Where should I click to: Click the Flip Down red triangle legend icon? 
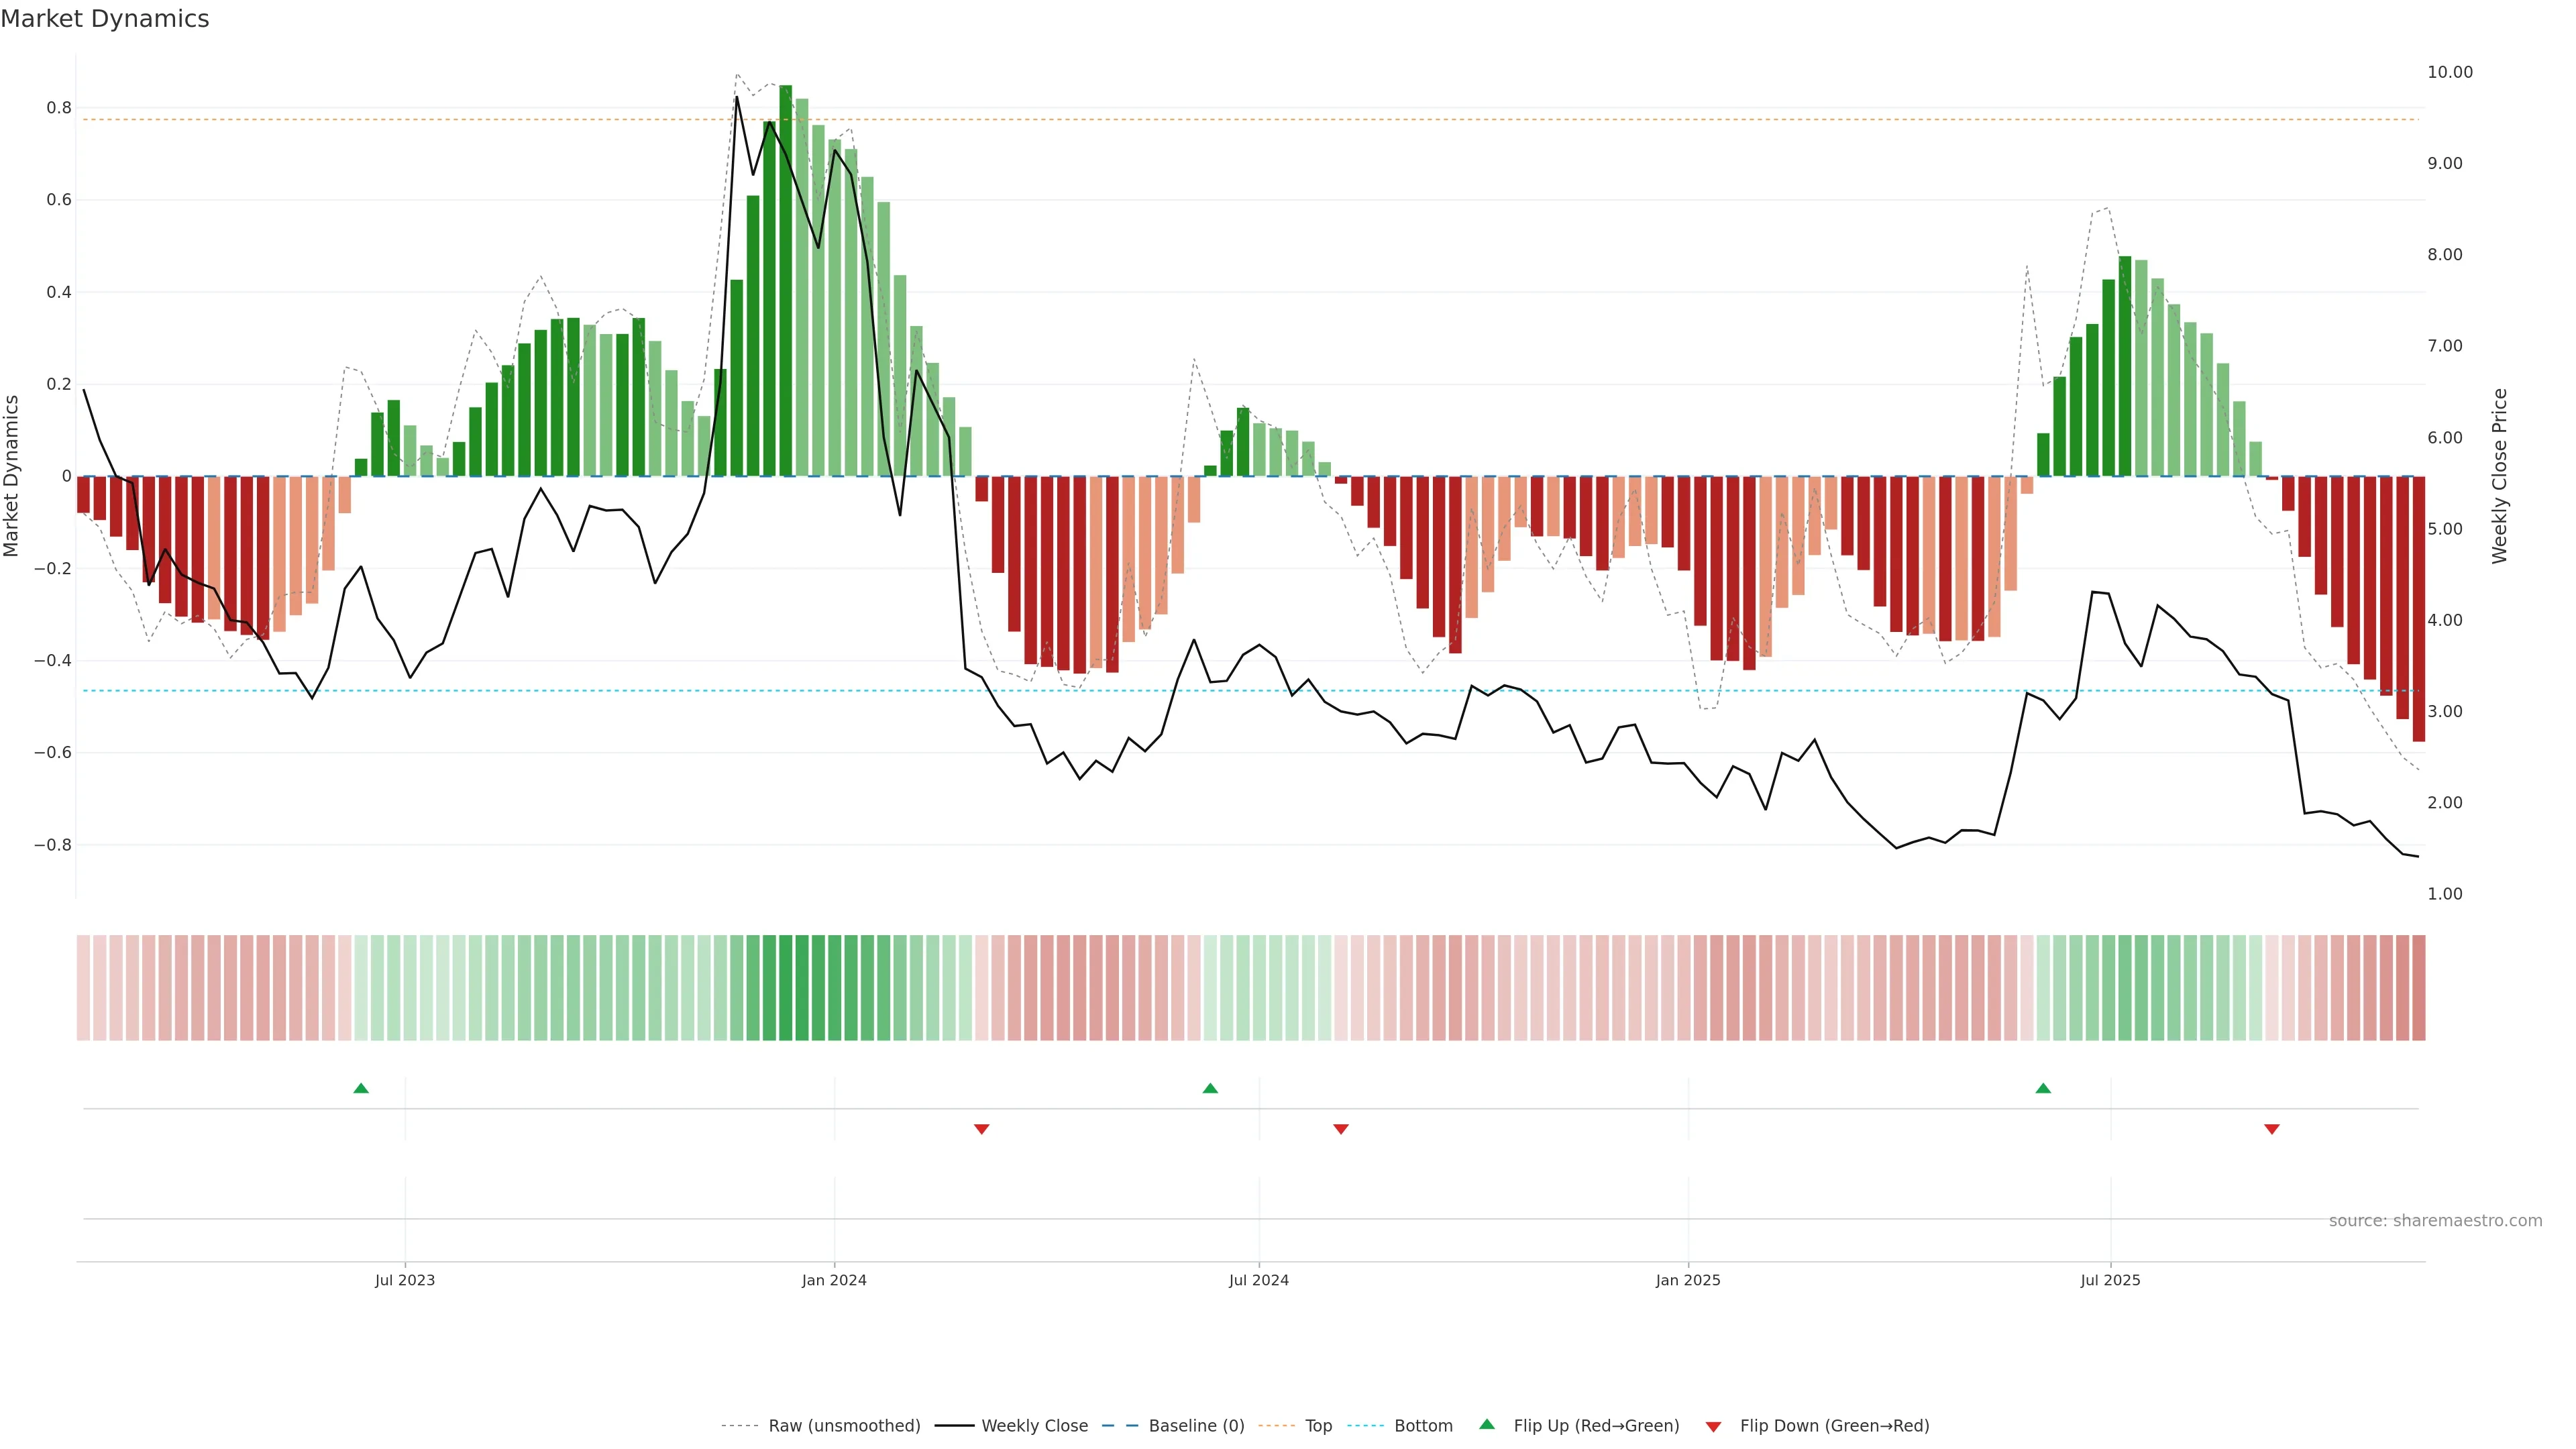[1713, 1426]
